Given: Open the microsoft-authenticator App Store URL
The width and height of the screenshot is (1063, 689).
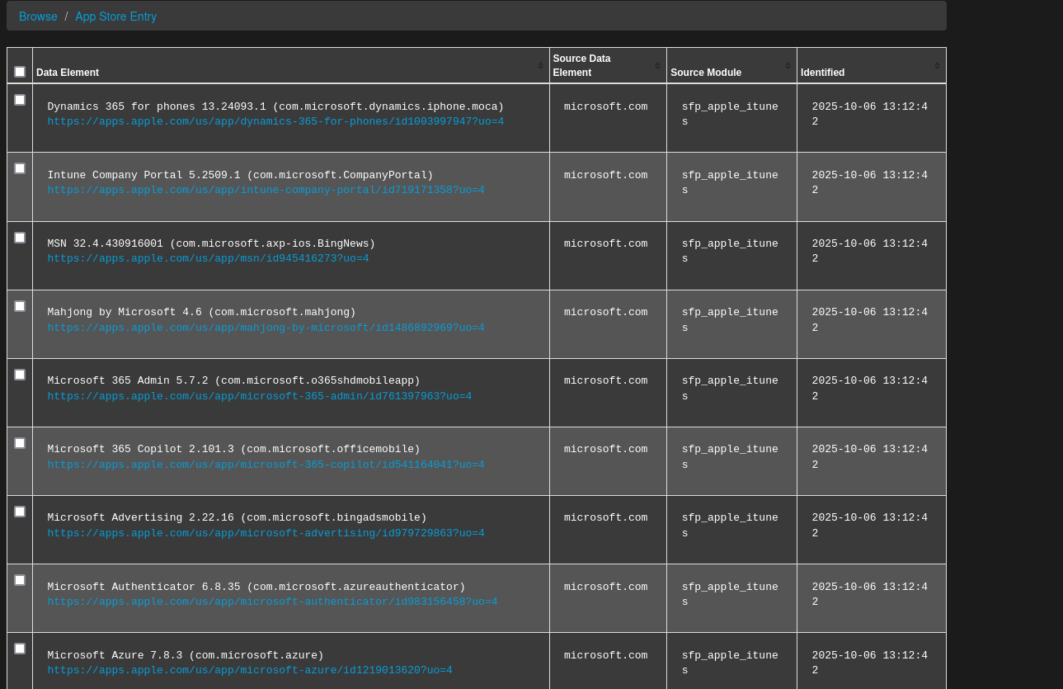Looking at the screenshot, I should tap(272, 602).
